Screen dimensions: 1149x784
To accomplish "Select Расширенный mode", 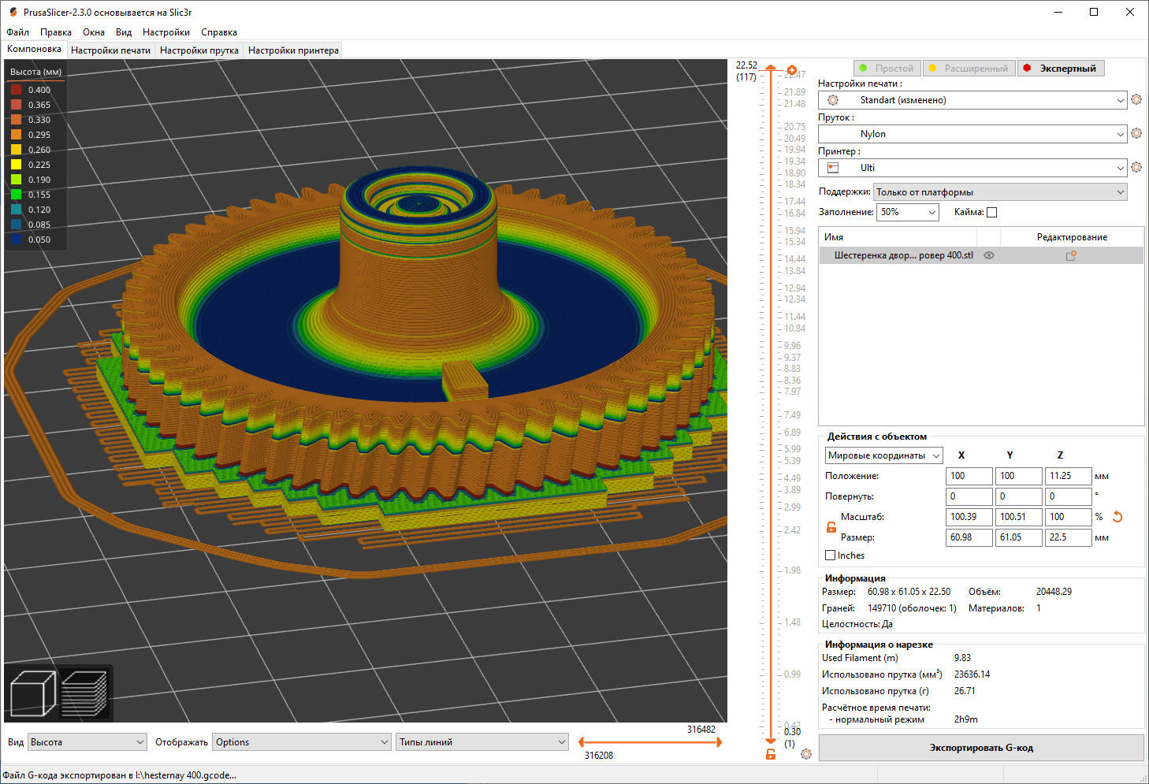I will pyautogui.click(x=969, y=69).
